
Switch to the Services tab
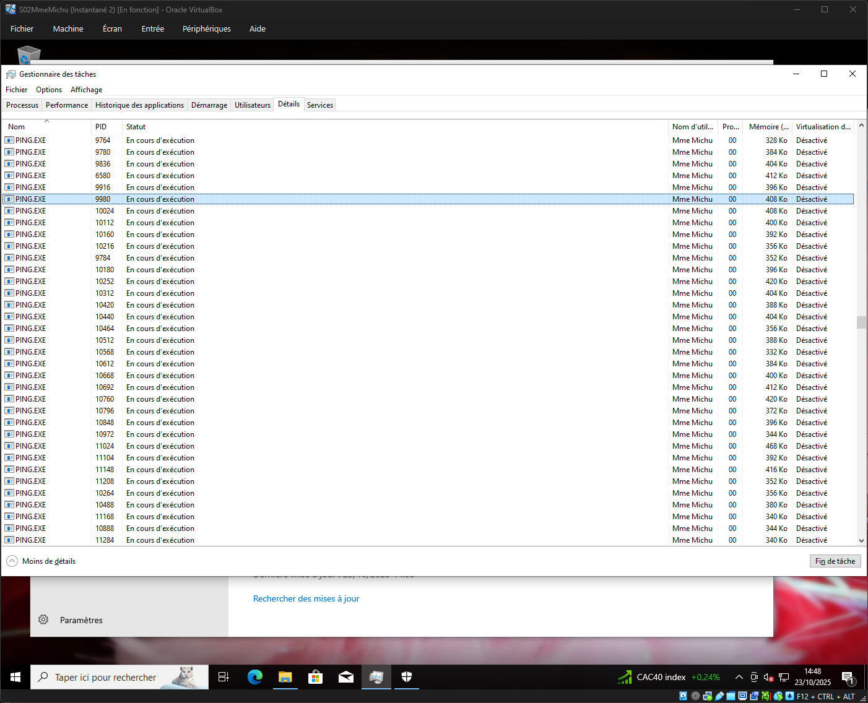pyautogui.click(x=319, y=105)
